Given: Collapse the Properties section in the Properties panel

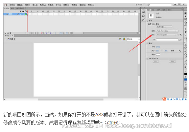Looking at the screenshot, I should 148,43.
